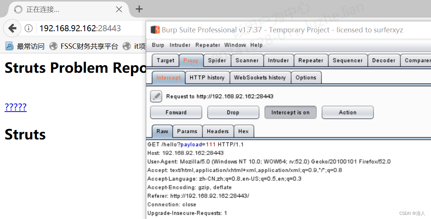431x219 pixels.
Task: Click the Host header line in request
Action: click(x=185, y=153)
